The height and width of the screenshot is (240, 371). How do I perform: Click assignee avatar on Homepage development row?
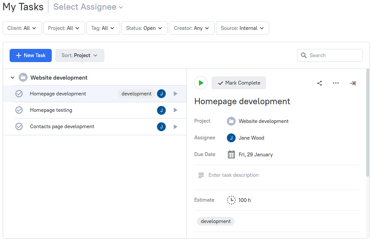coord(161,94)
